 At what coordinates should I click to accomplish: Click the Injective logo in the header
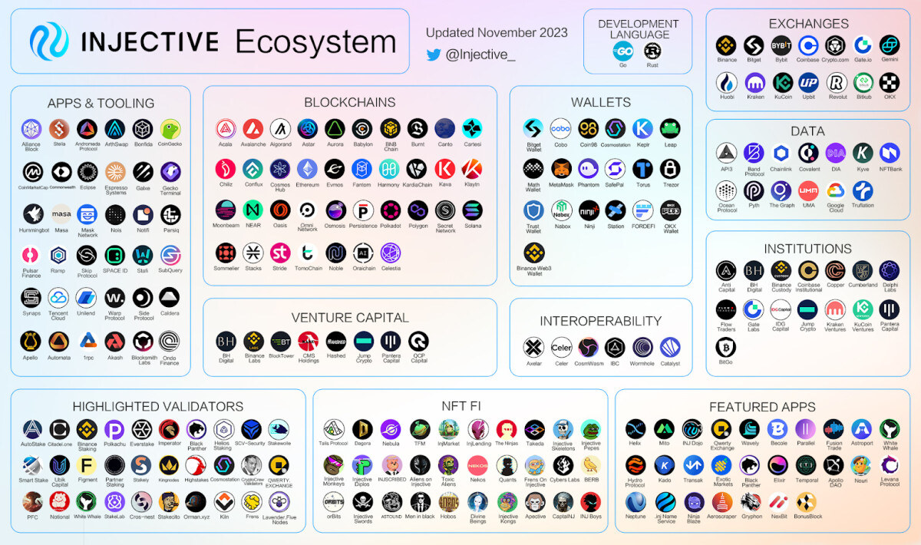tap(48, 41)
